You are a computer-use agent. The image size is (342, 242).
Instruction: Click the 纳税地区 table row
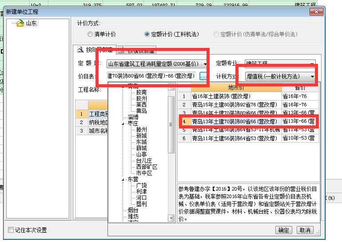pyautogui.click(x=92, y=122)
